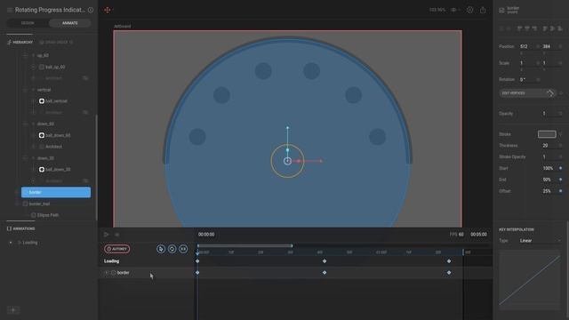Select the ANIMATIONS panel header
Viewport: 569px width, 320px height.
point(21,228)
